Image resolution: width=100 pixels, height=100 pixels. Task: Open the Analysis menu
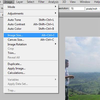tap(53, 2)
